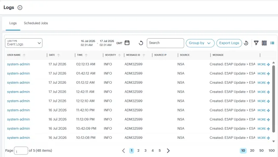Go to page 5
Screen dimensions: 278x157
click(x=159, y=150)
